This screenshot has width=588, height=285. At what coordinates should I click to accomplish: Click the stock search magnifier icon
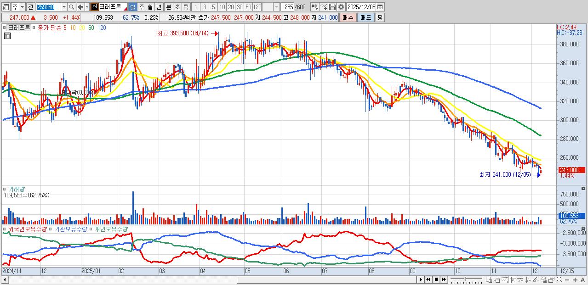pyautogui.click(x=71, y=7)
